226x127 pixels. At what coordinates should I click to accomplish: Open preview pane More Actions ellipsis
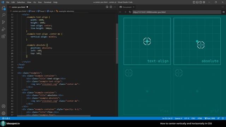(223, 7)
